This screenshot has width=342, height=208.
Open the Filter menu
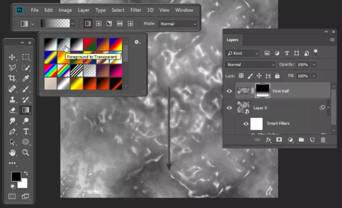point(136,10)
